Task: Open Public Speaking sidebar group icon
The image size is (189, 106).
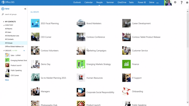Action: pos(7,70)
